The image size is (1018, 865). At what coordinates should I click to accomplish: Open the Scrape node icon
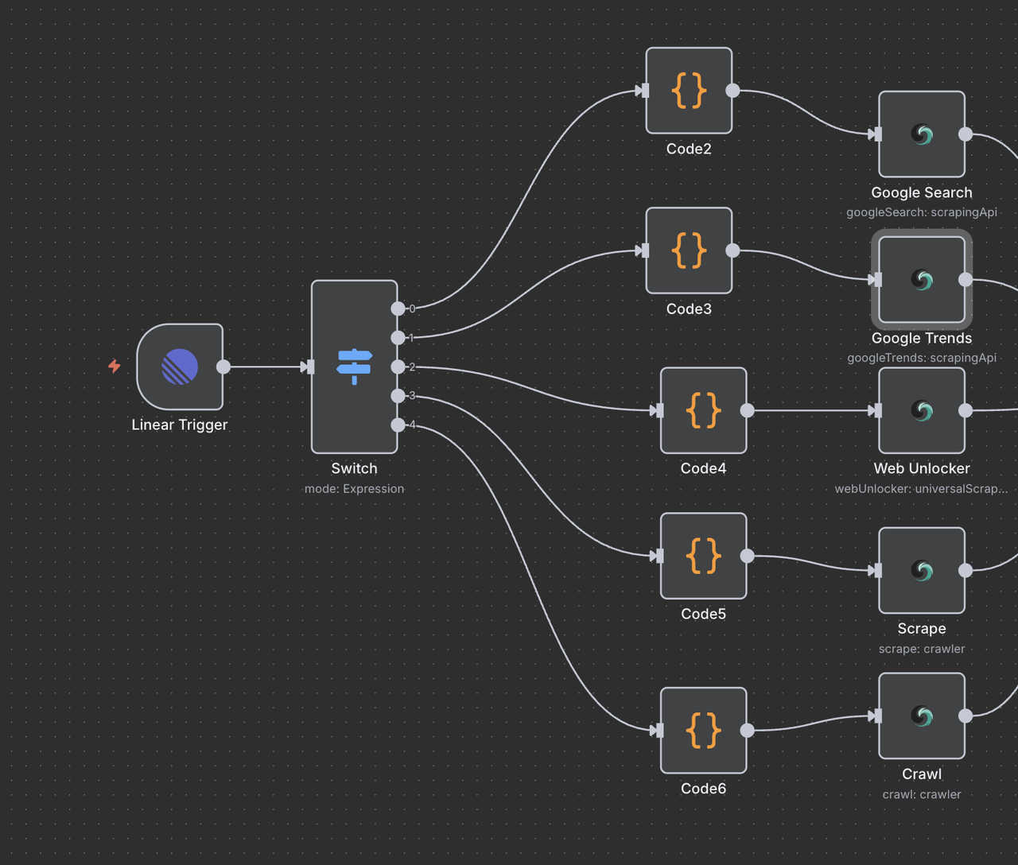point(922,571)
